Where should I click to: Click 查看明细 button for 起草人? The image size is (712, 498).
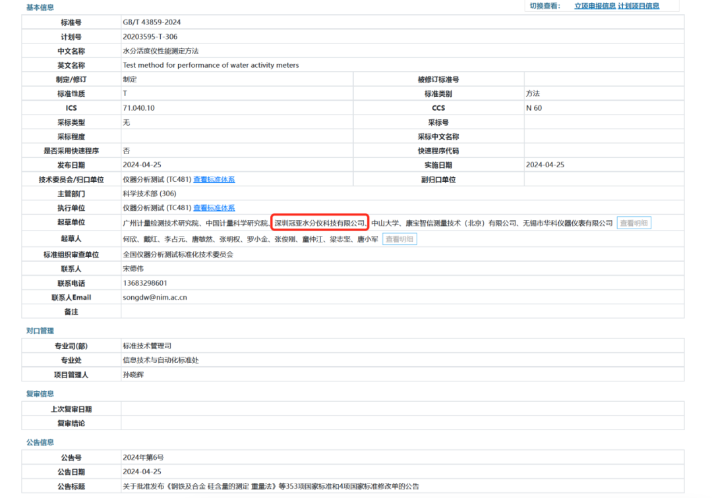(400, 238)
